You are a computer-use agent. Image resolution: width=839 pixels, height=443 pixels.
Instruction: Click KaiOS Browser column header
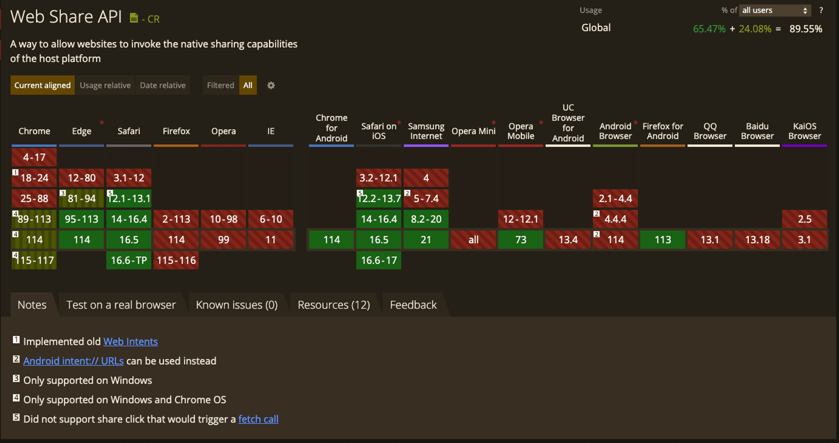[x=805, y=131]
